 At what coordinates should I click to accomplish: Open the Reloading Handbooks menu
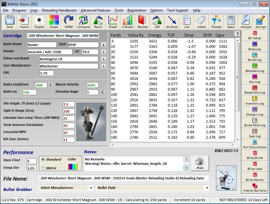(59, 10)
